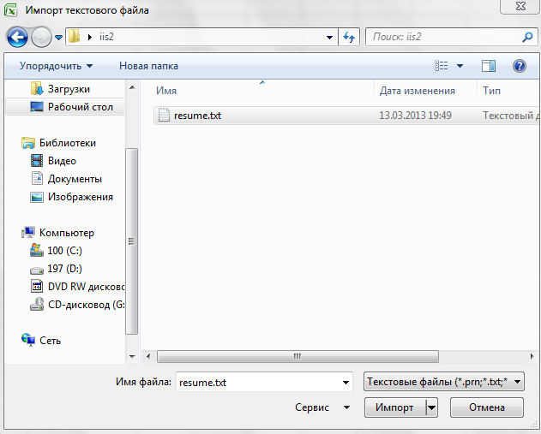Go back with the blue Back arrow
Viewport: 541px width, 434px height.
point(17,37)
